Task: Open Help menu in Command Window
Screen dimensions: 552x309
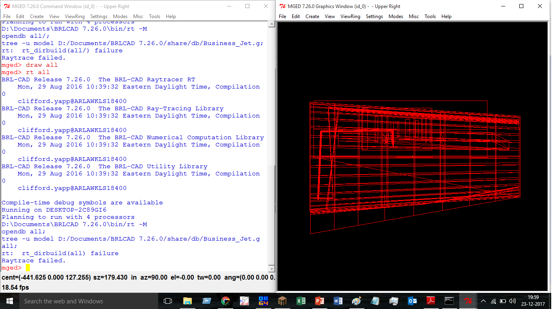Action: click(x=171, y=16)
